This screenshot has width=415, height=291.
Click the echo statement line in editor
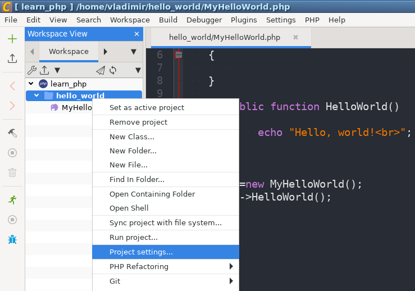335,133
